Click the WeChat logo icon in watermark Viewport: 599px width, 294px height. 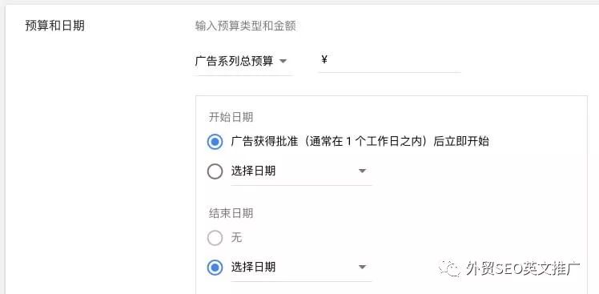(450, 269)
